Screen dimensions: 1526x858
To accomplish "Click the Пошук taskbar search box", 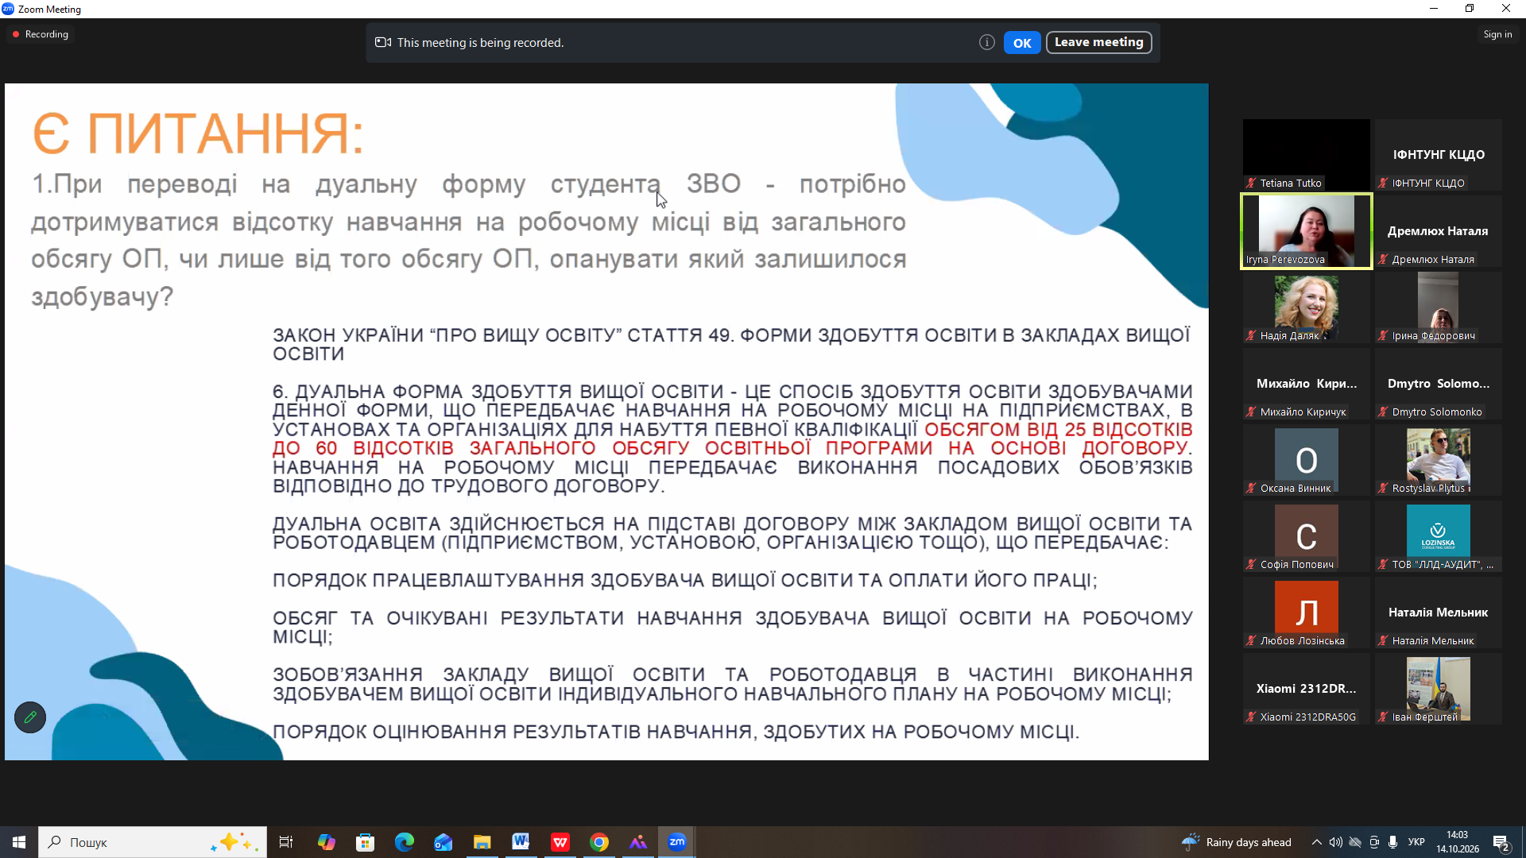I will point(153,842).
